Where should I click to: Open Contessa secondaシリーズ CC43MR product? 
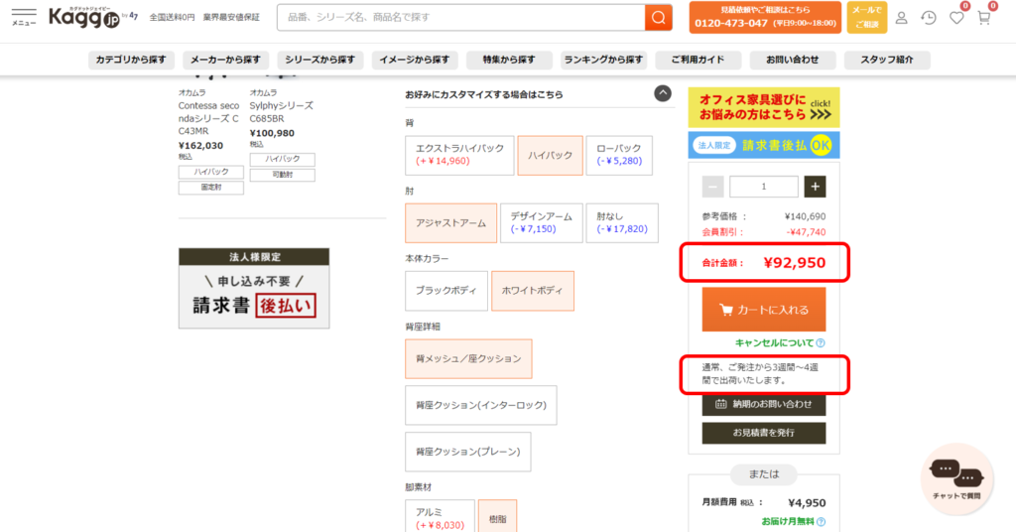click(209, 118)
